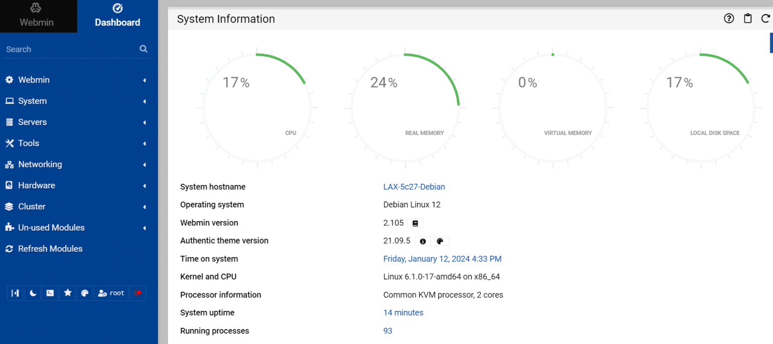Click the sidebar Search field

click(x=70, y=49)
